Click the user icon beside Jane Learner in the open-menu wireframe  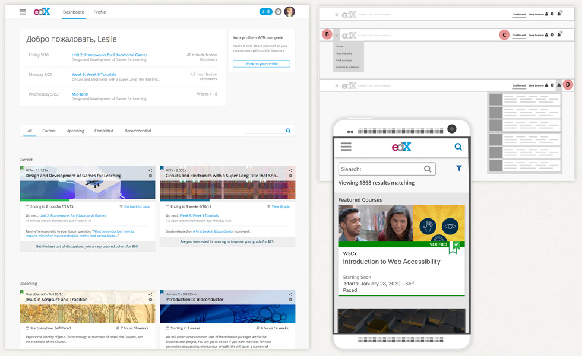546,35
